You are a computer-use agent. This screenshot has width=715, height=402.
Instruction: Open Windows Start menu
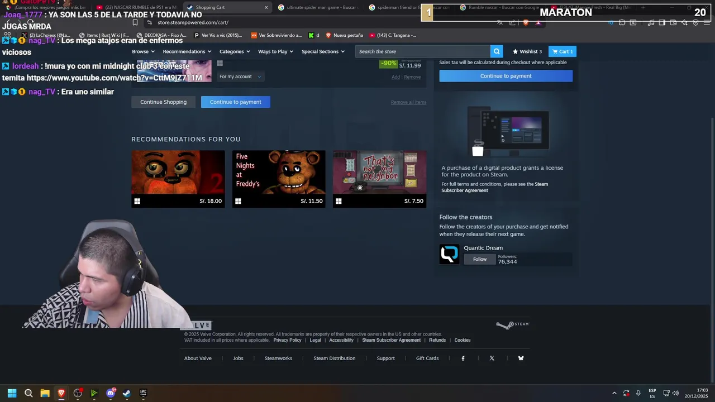[12, 393]
